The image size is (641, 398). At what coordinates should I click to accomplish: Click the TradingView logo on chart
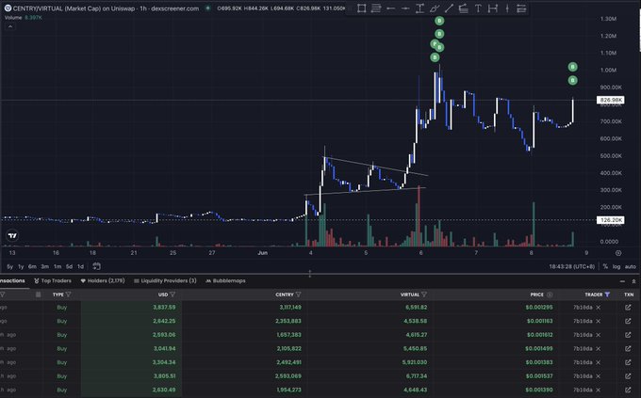(x=12, y=235)
